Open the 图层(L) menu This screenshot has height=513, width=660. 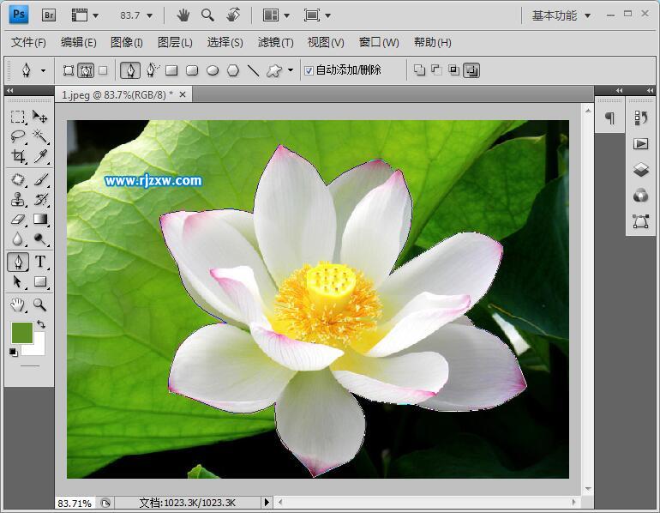[175, 42]
